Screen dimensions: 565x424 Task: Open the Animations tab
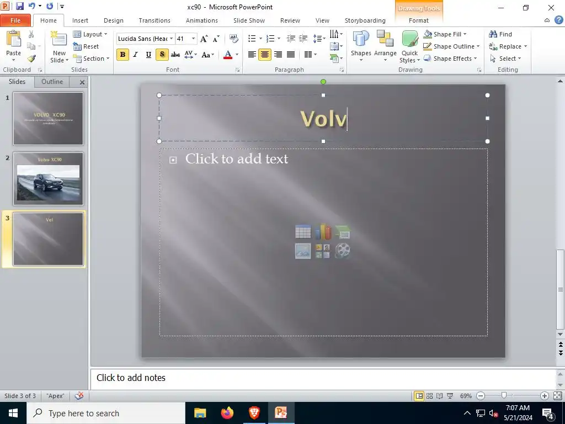(x=202, y=20)
